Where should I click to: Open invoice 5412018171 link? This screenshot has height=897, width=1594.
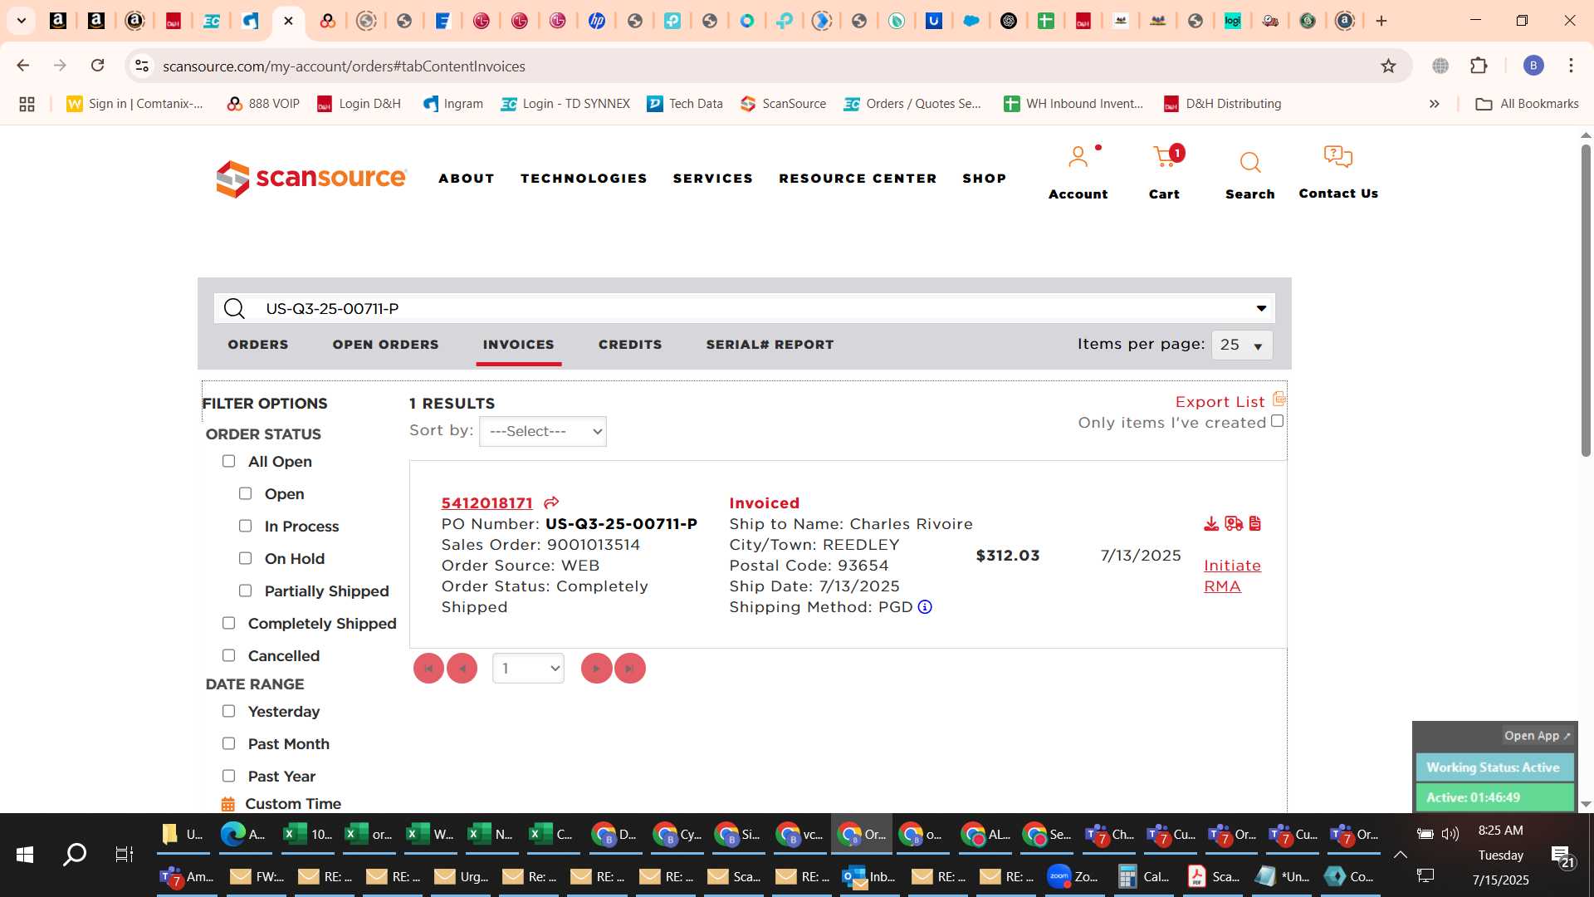pyautogui.click(x=487, y=503)
